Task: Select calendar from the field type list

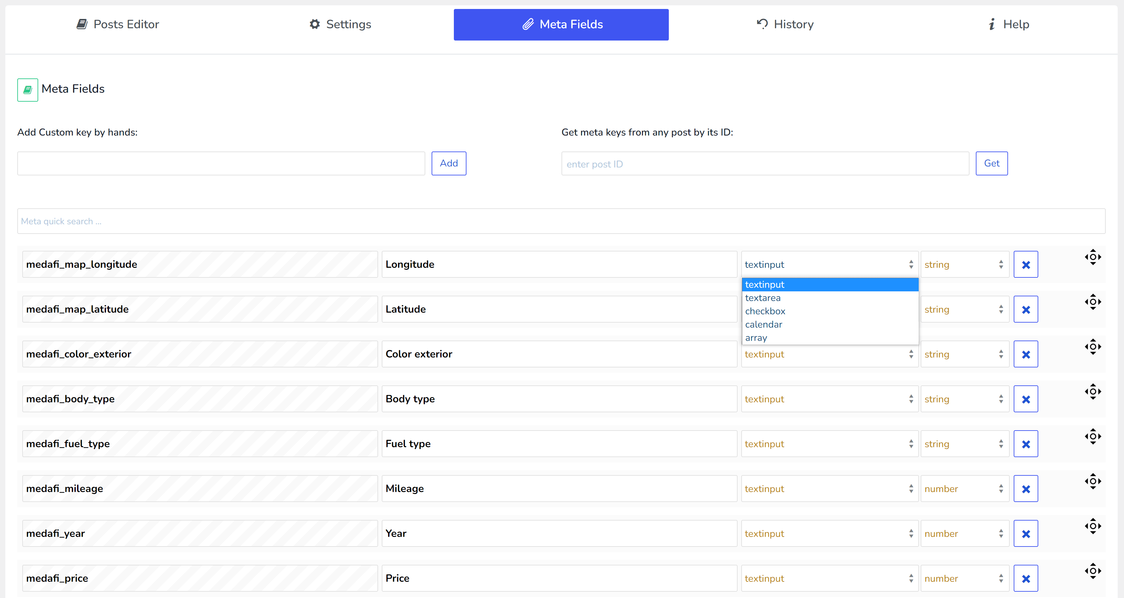Action: point(764,325)
